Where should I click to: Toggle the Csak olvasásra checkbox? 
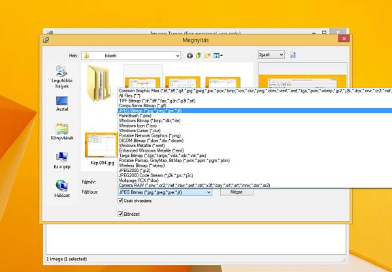[x=120, y=201]
